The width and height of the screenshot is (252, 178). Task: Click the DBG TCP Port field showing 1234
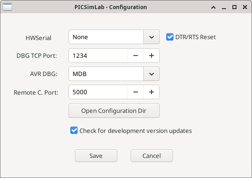click(x=98, y=56)
